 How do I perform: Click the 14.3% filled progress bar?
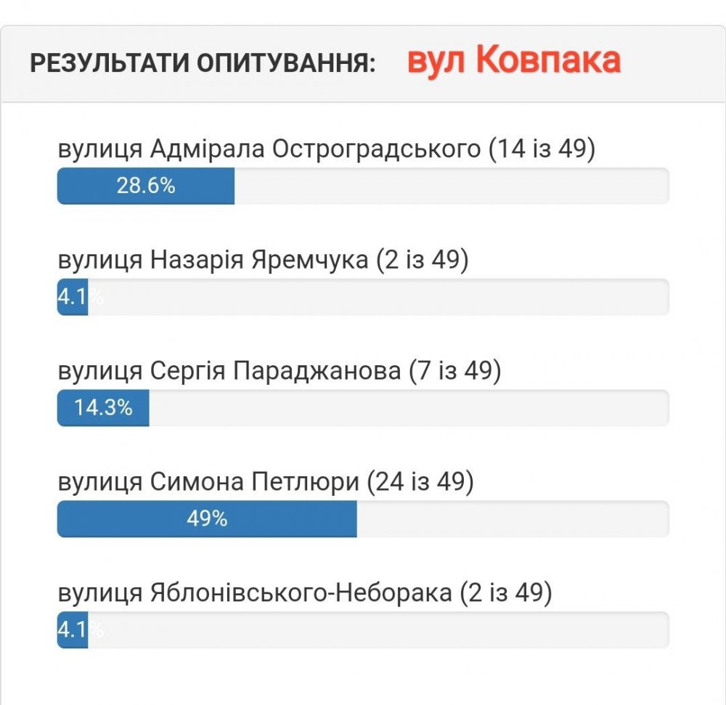pos(103,408)
